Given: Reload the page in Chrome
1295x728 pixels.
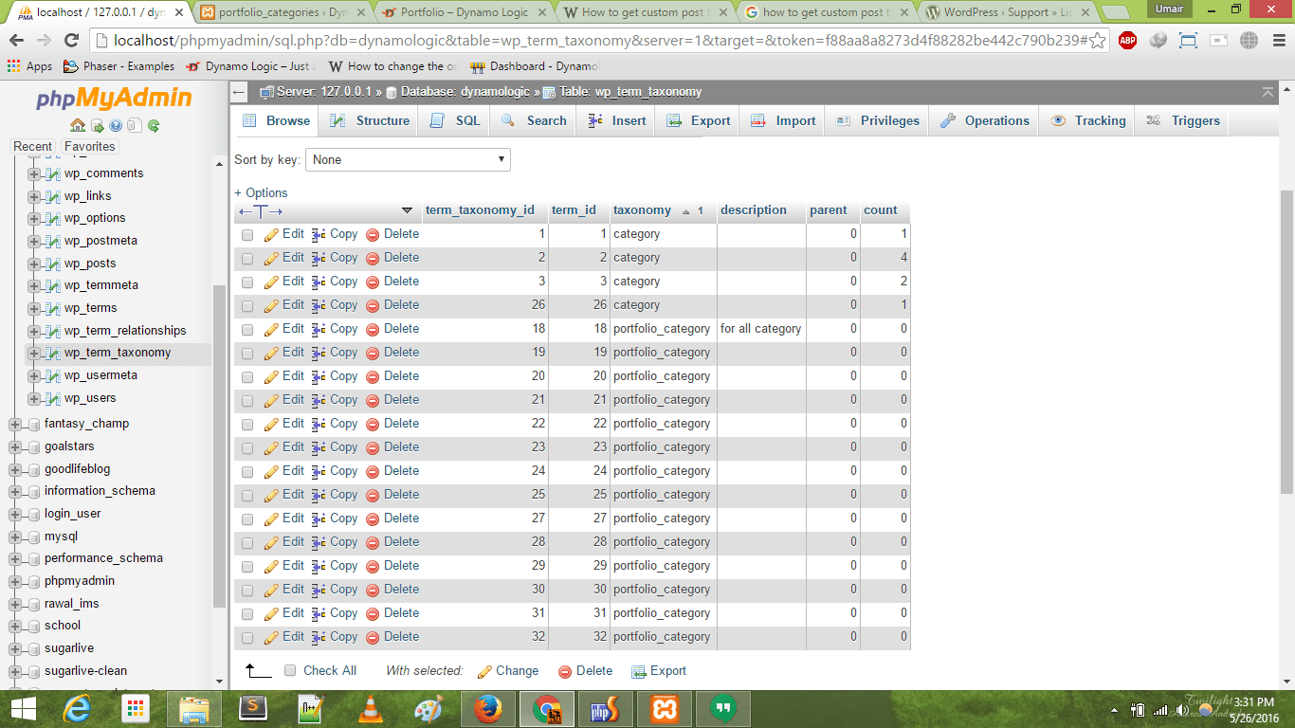Looking at the screenshot, I should (x=71, y=41).
